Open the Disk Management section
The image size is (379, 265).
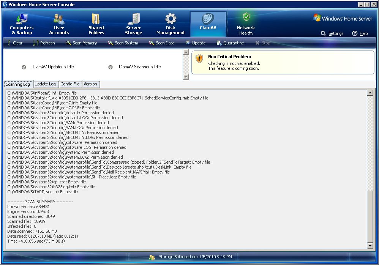coord(171,24)
